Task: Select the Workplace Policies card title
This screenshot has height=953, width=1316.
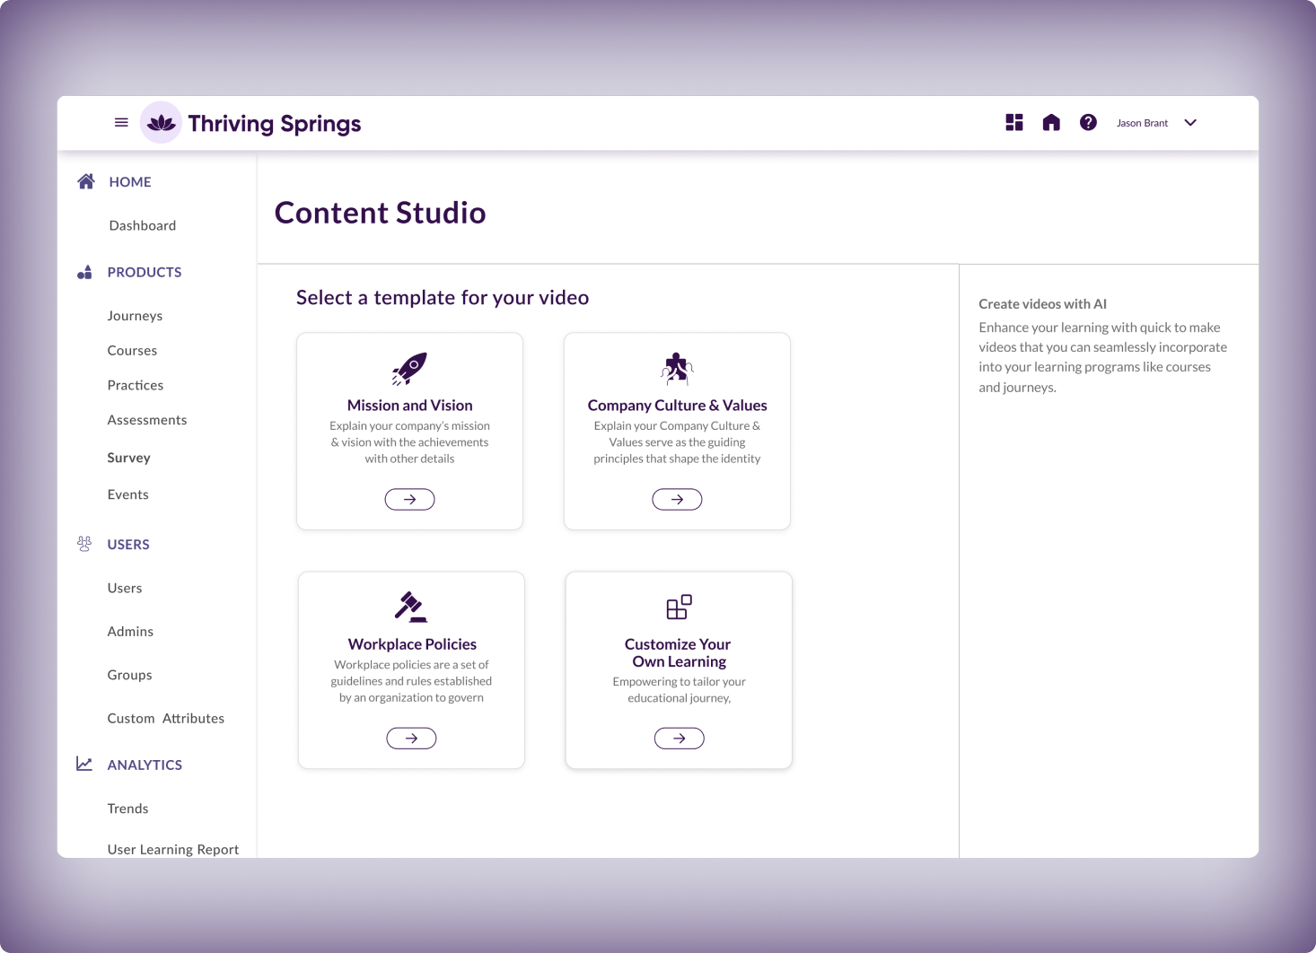Action: tap(412, 644)
